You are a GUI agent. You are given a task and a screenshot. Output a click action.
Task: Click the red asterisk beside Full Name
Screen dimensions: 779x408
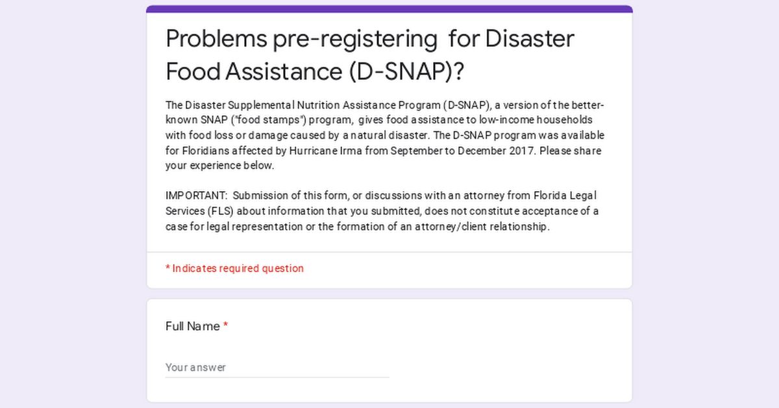[225, 326]
